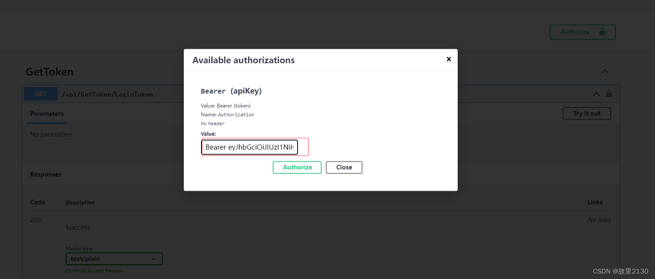Image resolution: width=655 pixels, height=279 pixels.
Task: Focus the Bearer token Value input field
Action: pyautogui.click(x=250, y=148)
